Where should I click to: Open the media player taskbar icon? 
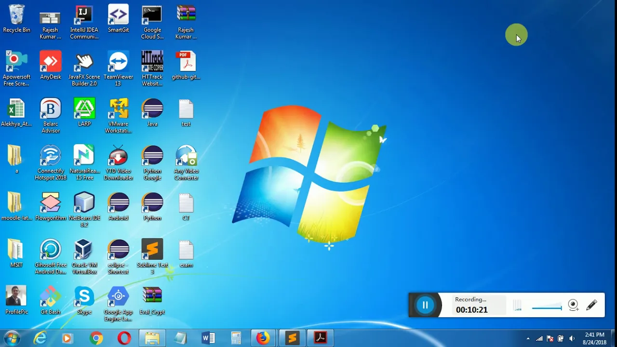(67, 338)
